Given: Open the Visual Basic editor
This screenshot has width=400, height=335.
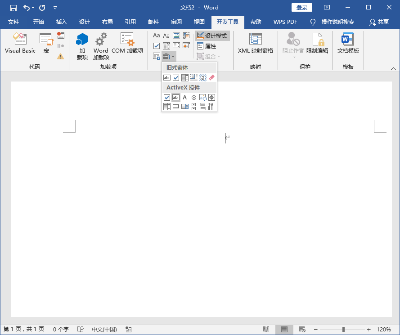Looking at the screenshot, I should pos(20,43).
